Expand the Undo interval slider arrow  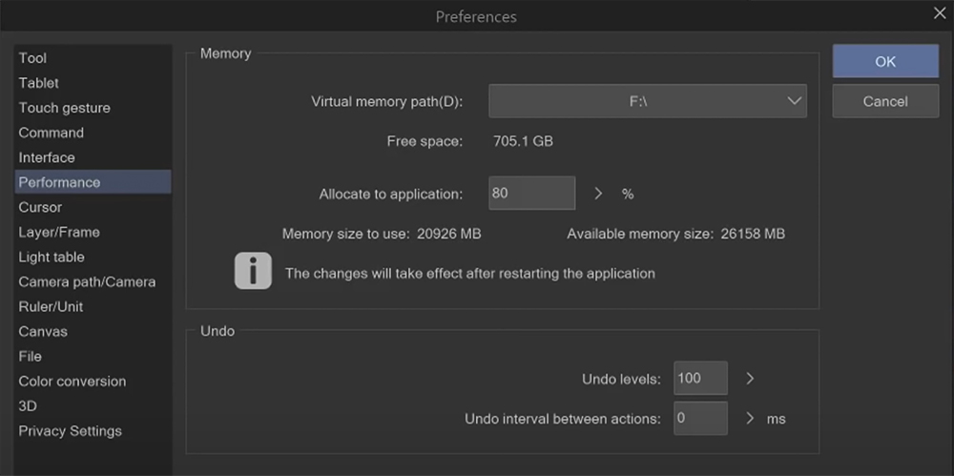click(x=750, y=419)
